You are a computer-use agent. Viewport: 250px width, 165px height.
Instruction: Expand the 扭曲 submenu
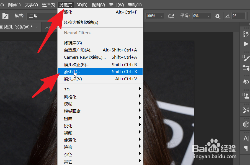tap(100, 118)
